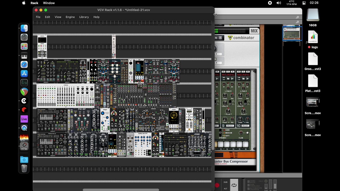Trigger drum pad 16 in Reason
The image size is (340, 191).
coord(245,144)
